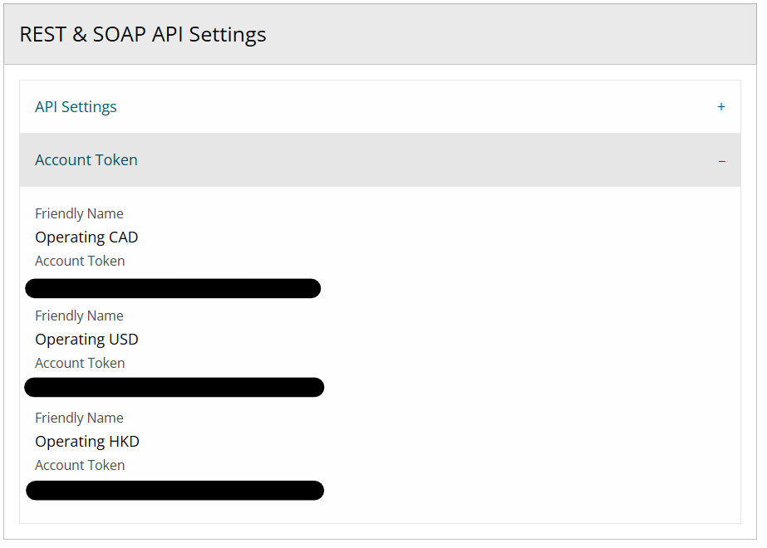This screenshot has height=548, width=767.
Task: Click the minus icon beside Account Token
Action: pos(721,160)
